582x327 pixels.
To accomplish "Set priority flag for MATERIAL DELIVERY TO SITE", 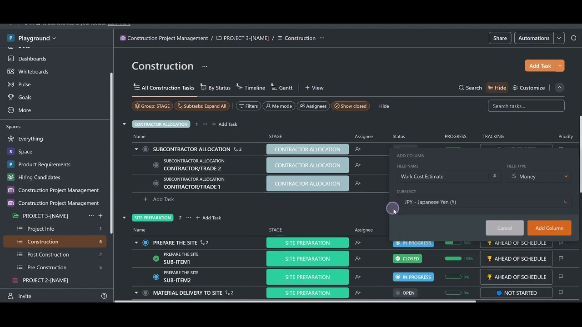I will point(561,293).
